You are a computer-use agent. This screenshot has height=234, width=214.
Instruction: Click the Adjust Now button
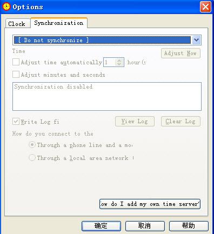pyautogui.click(x=180, y=54)
